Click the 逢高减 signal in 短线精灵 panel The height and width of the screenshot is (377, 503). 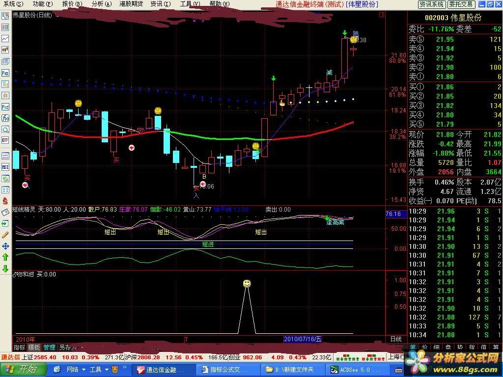335,222
